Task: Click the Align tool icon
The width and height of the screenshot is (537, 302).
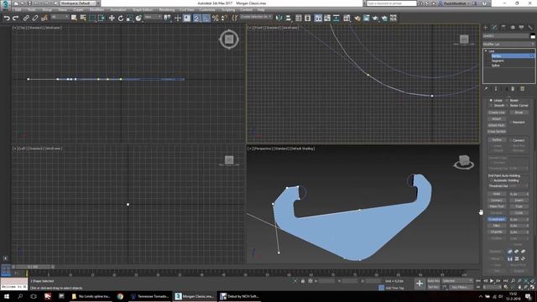Action: click(x=288, y=18)
